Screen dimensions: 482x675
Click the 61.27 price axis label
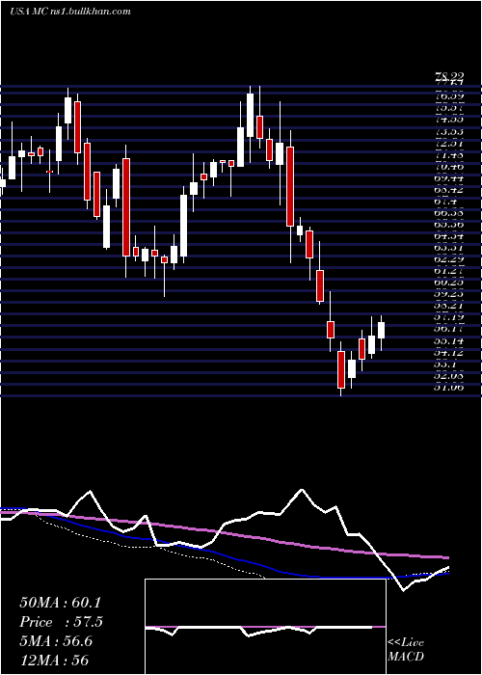449,271
